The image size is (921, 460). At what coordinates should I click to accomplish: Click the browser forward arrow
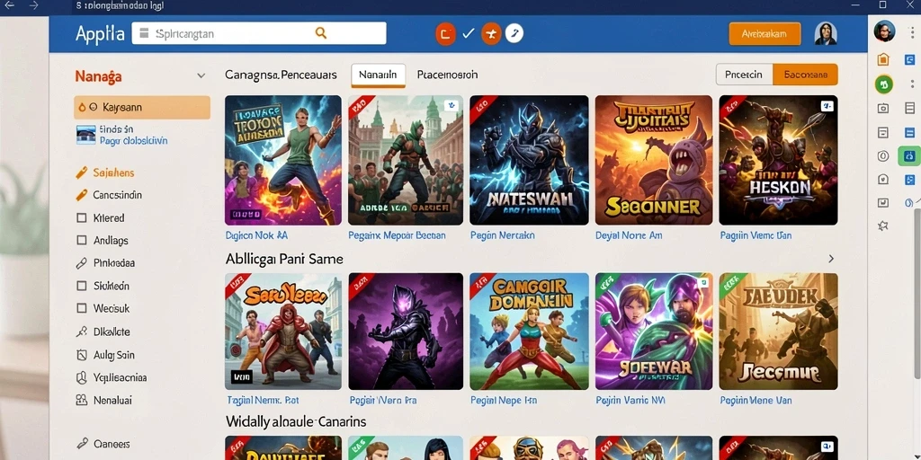[x=33, y=5]
